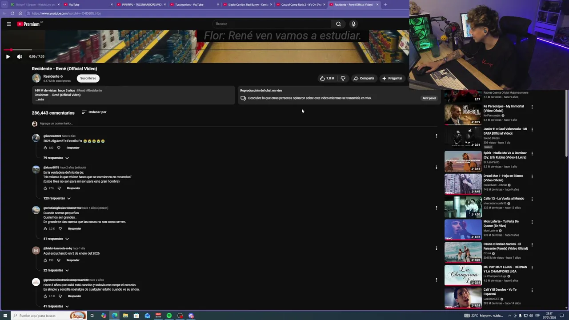This screenshot has width=569, height=320.
Task: Open the Residente channel name link
Action: (x=51, y=76)
